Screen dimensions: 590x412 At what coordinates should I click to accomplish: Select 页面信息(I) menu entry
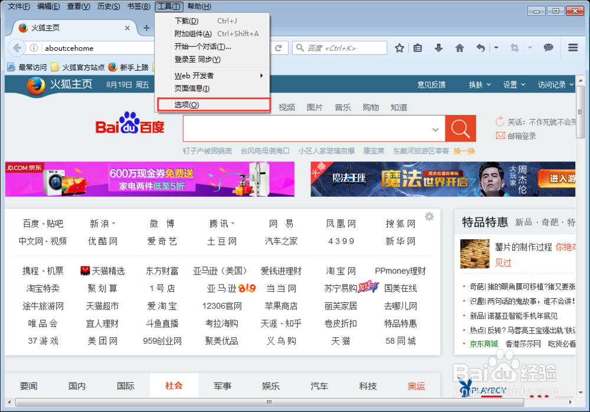coord(213,88)
